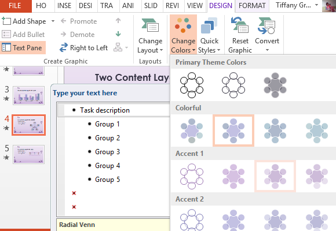Toggle the Text Pane button
This screenshot has width=336, height=231.
pyautogui.click(x=23, y=47)
